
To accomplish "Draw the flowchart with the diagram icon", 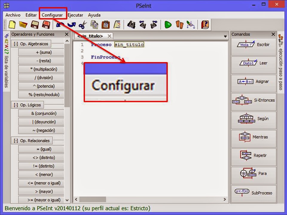I will click(x=190, y=24).
